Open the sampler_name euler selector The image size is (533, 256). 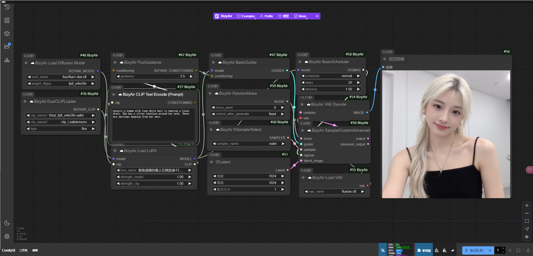pos(249,144)
